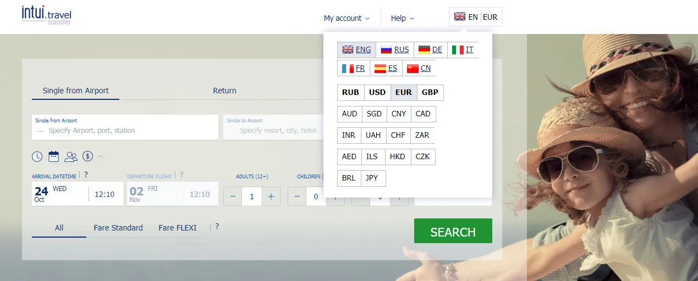Select English language with UK flag
This screenshot has height=281, width=698.
pos(357,50)
